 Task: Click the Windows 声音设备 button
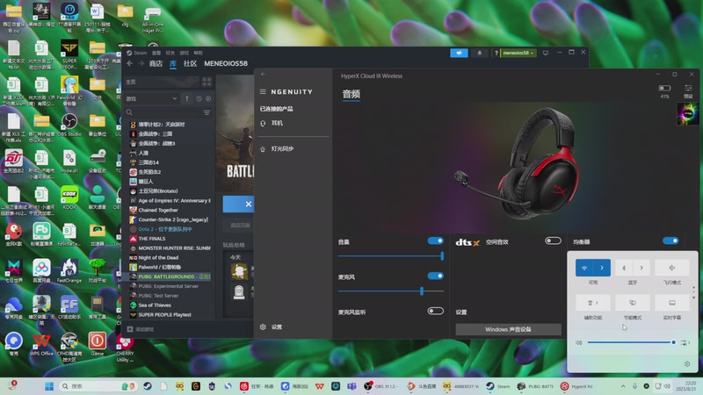pyautogui.click(x=509, y=330)
